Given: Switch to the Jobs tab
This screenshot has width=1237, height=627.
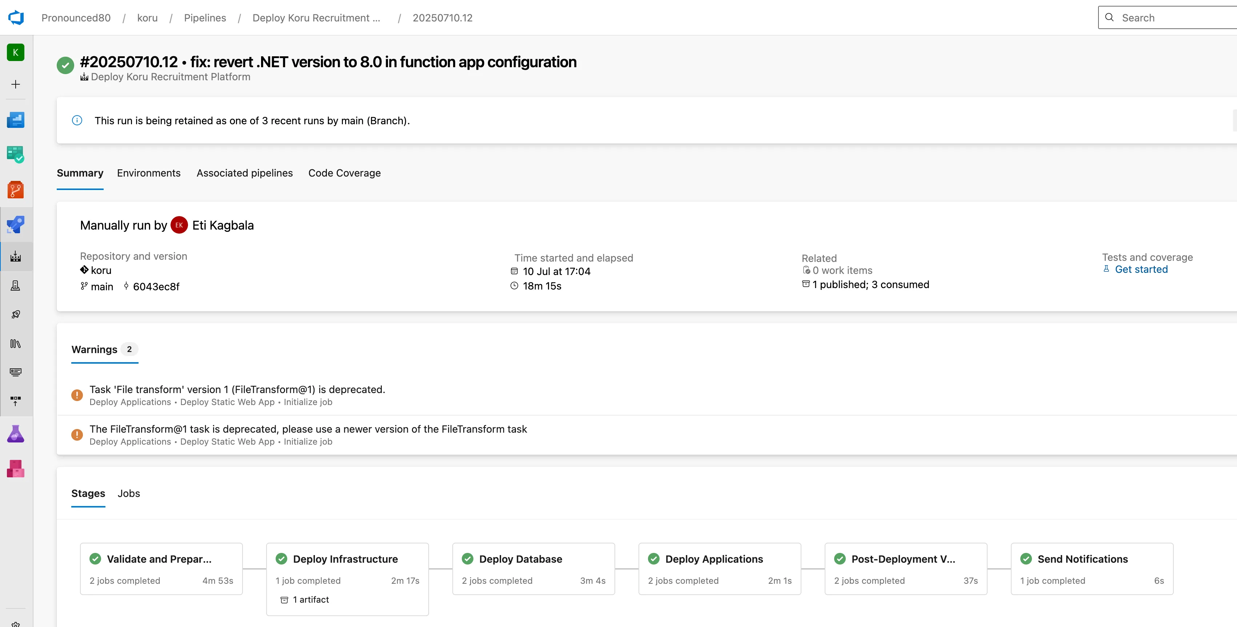Looking at the screenshot, I should point(128,493).
